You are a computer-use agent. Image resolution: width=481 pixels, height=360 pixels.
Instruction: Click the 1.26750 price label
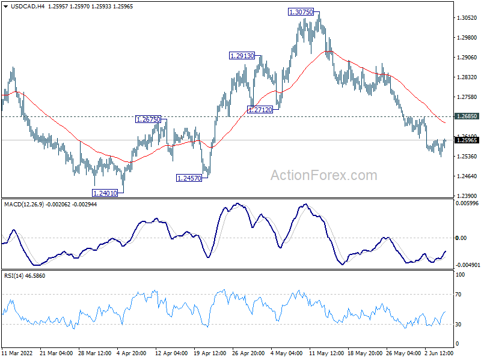(148, 119)
